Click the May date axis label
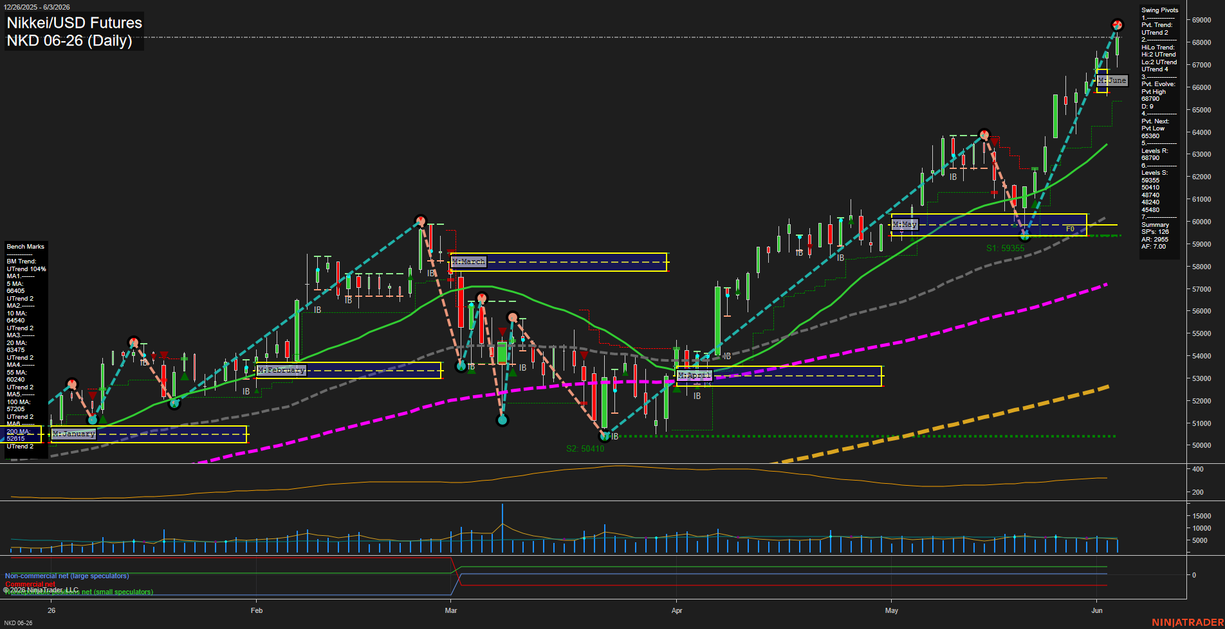 click(892, 610)
